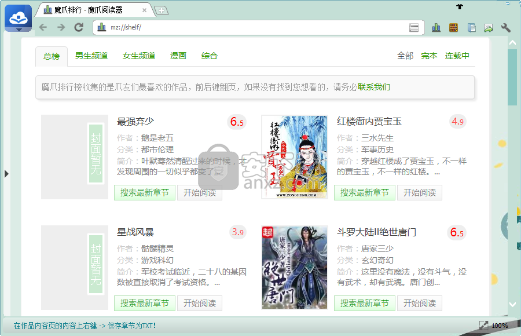Click author 鹅是老五
Image resolution: width=521 pixels, height=336 pixels.
pyautogui.click(x=157, y=138)
